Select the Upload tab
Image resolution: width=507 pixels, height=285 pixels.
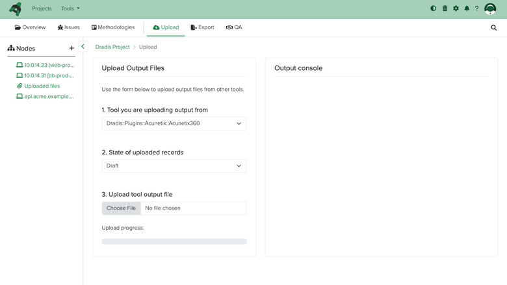[166, 27]
